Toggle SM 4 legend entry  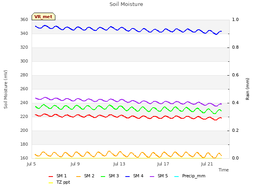134,176
